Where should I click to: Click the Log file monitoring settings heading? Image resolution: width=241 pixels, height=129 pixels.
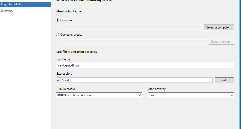click(x=77, y=52)
